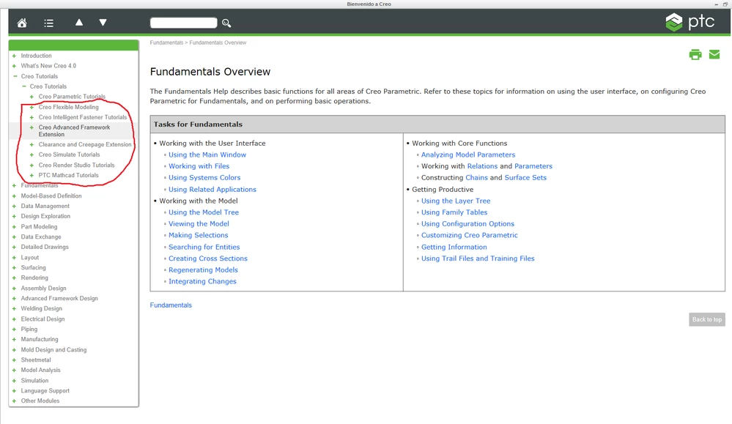Expand Creo Flexible Modeling node
Screen dimensions: 732x424
[32, 108]
